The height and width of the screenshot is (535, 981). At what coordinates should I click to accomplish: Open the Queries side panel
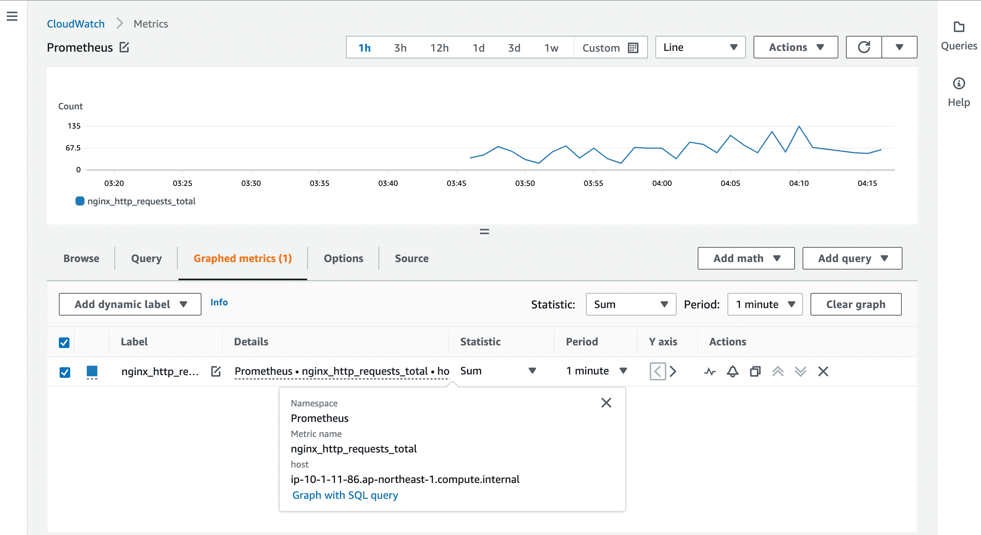pos(958,36)
